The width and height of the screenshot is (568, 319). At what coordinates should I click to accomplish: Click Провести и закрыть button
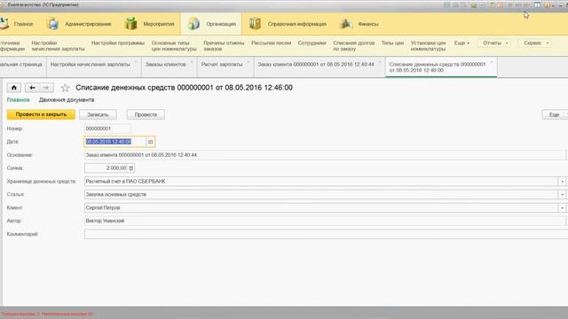click(x=41, y=114)
